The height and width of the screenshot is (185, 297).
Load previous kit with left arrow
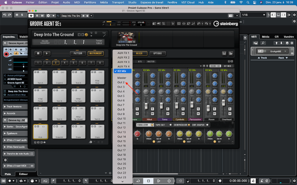pos(79,34)
